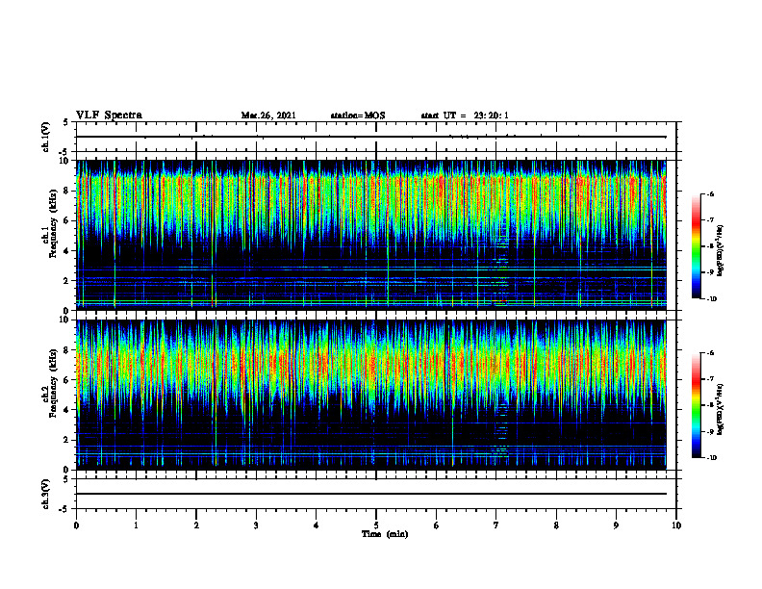Click time axis tick label "2"

click(x=196, y=525)
